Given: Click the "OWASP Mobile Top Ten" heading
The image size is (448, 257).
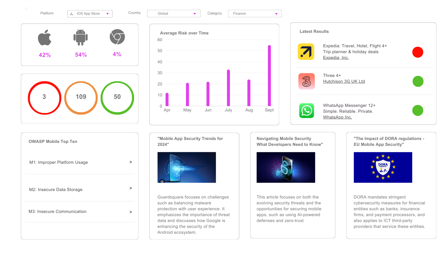Looking at the screenshot, I should tap(53, 142).
